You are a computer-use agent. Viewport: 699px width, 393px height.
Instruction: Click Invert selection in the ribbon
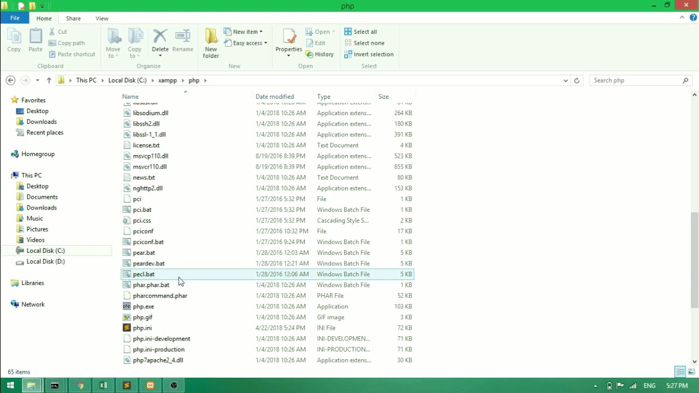tap(369, 55)
